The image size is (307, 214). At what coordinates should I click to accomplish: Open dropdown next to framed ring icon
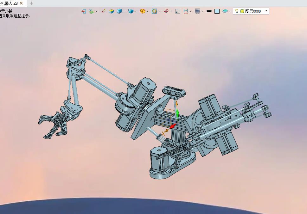159,11
